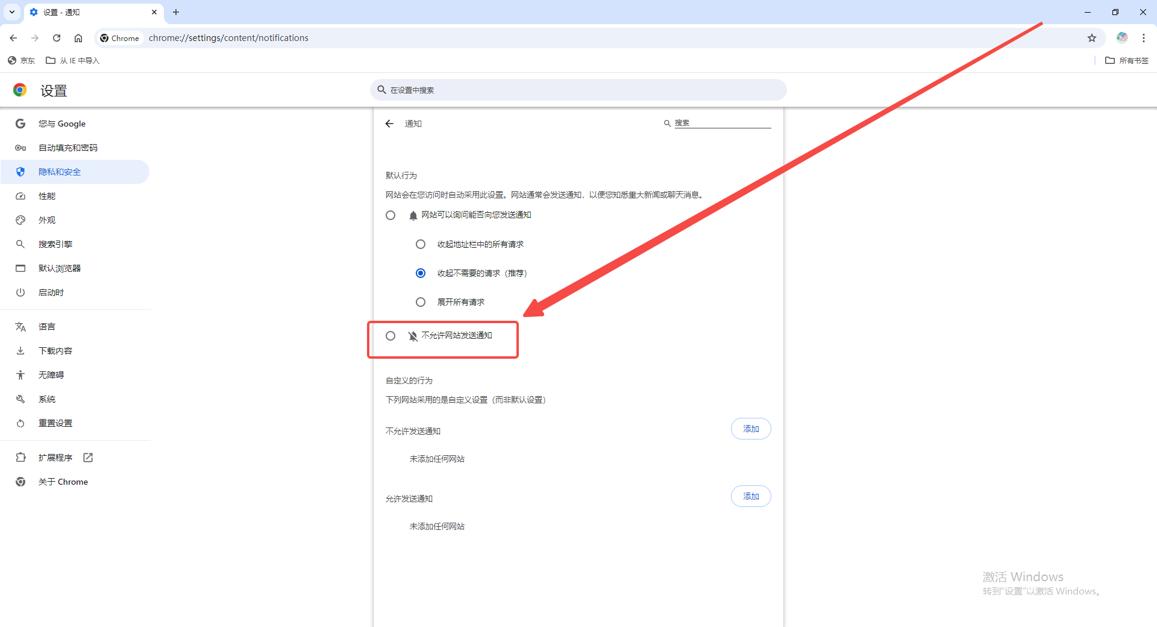Viewport: 1157px width, 627px height.
Task: Select 展开所有请求 radio option
Action: (421, 302)
